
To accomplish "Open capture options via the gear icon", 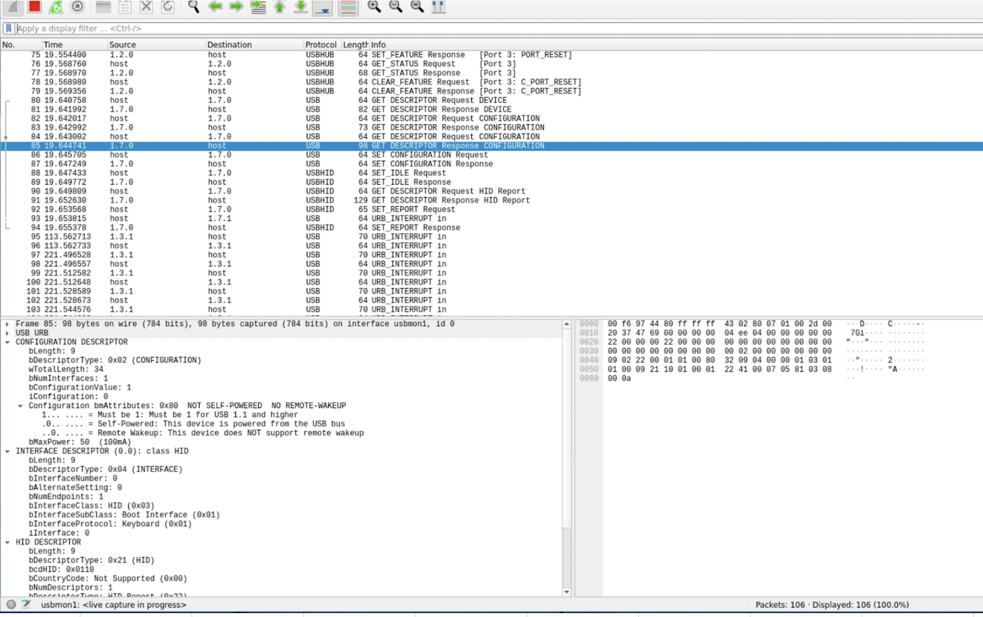I will coord(77,7).
